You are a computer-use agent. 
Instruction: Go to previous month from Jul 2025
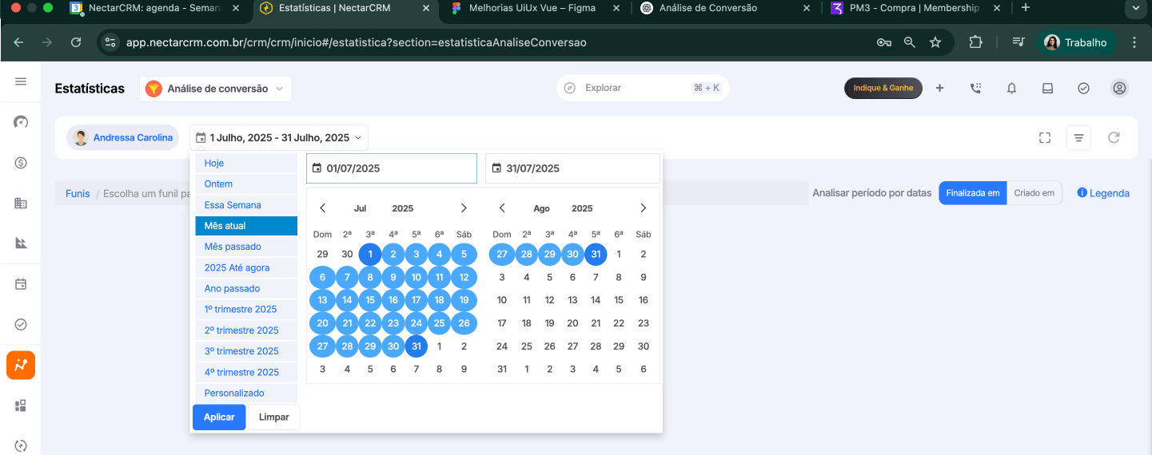pyautogui.click(x=323, y=208)
